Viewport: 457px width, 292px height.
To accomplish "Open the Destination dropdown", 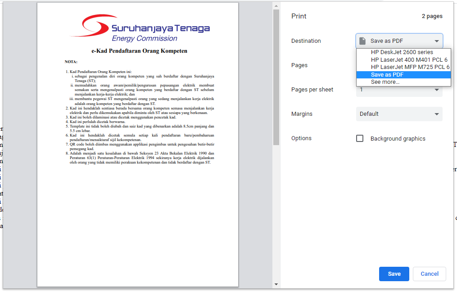I will (x=399, y=41).
